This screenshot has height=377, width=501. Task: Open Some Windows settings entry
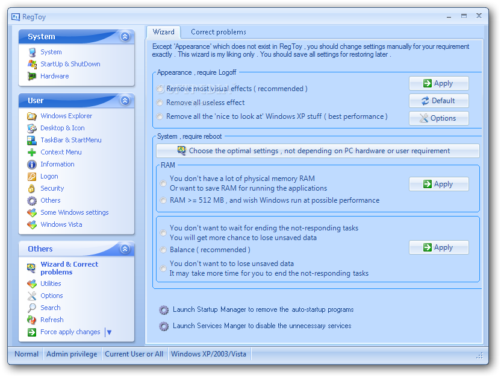(75, 212)
